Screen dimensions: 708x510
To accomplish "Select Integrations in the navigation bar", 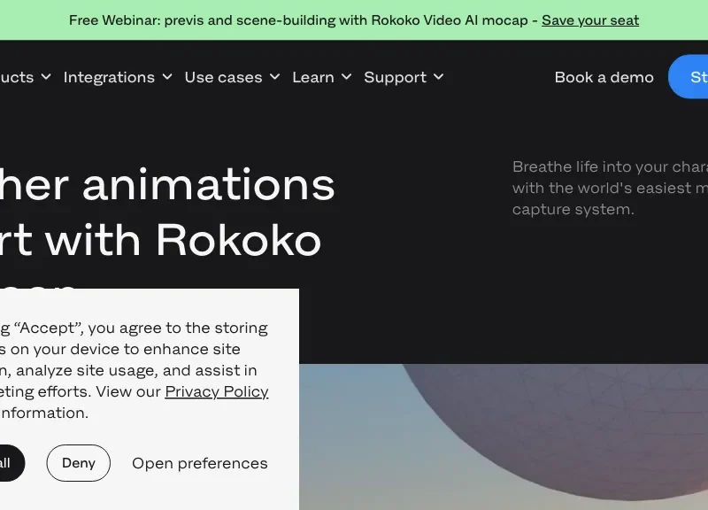I will click(109, 77).
